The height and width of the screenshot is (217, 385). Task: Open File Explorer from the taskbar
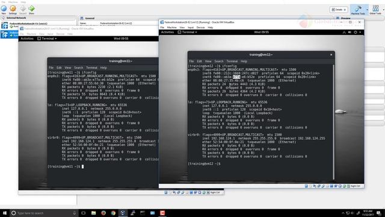tap(93, 213)
